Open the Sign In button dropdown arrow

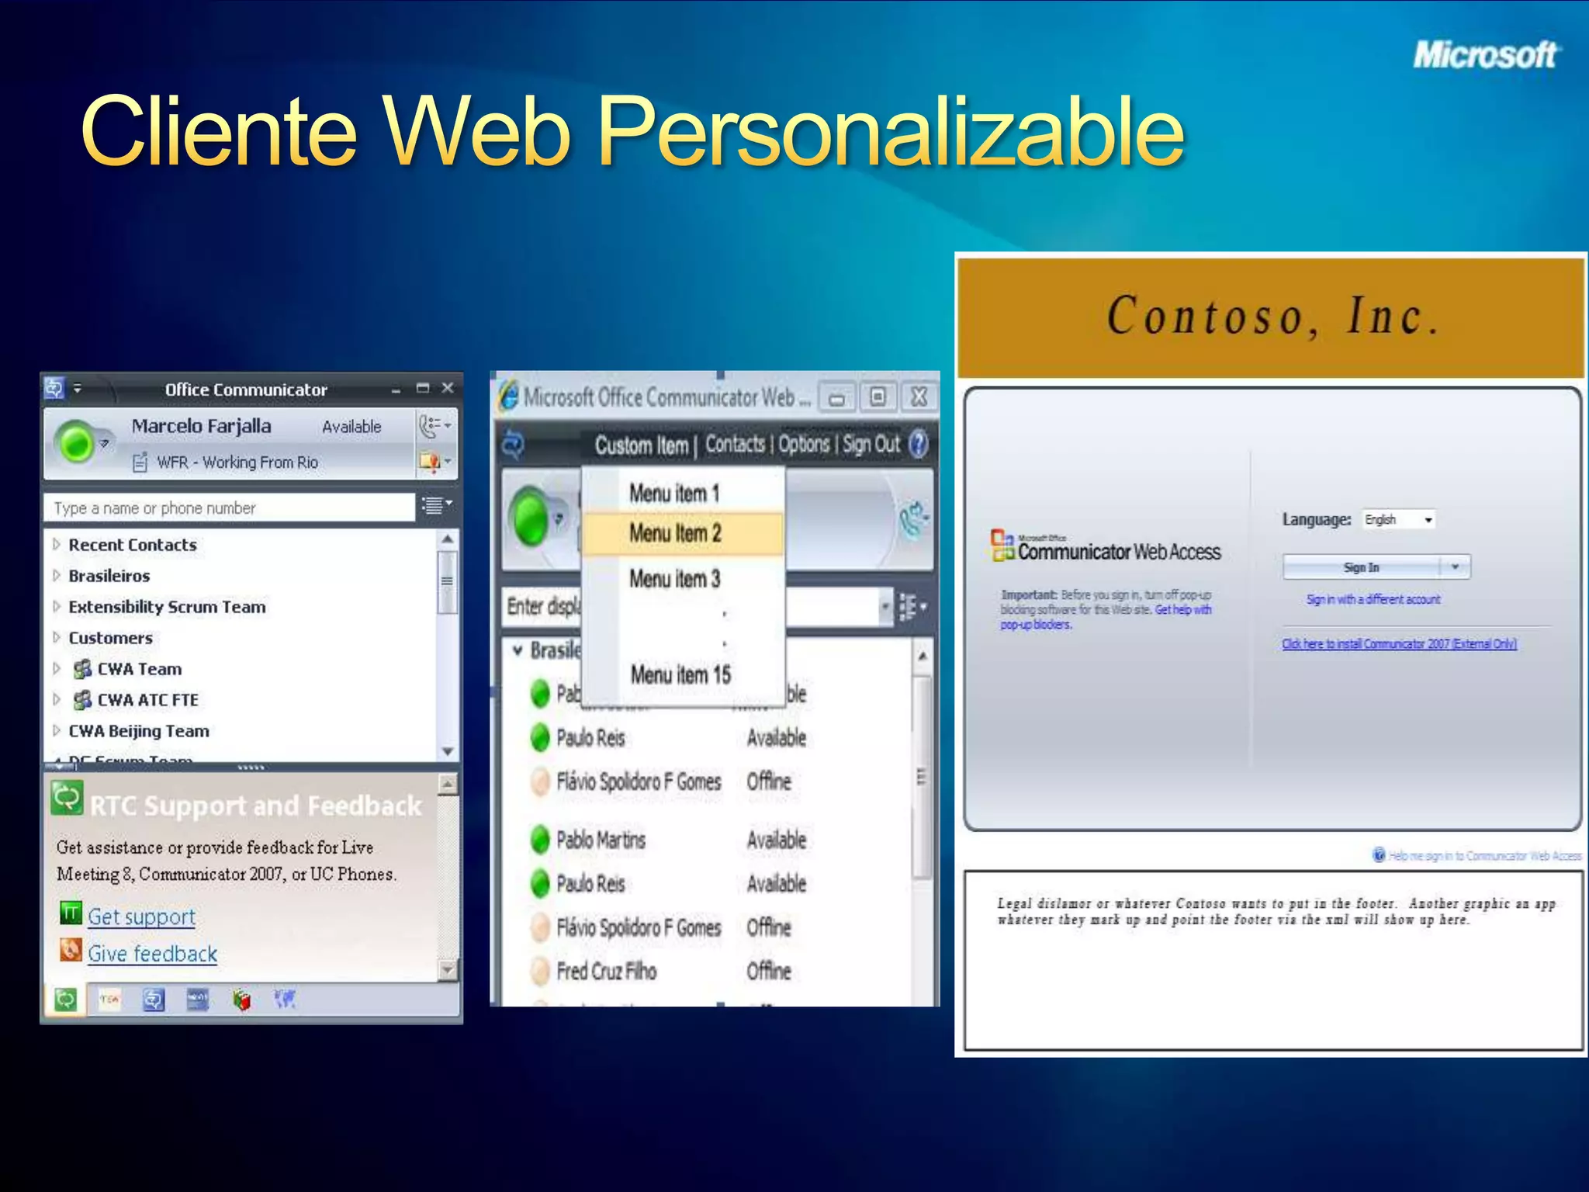(x=1455, y=567)
